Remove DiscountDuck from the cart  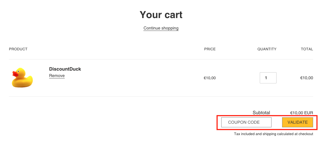click(x=57, y=76)
